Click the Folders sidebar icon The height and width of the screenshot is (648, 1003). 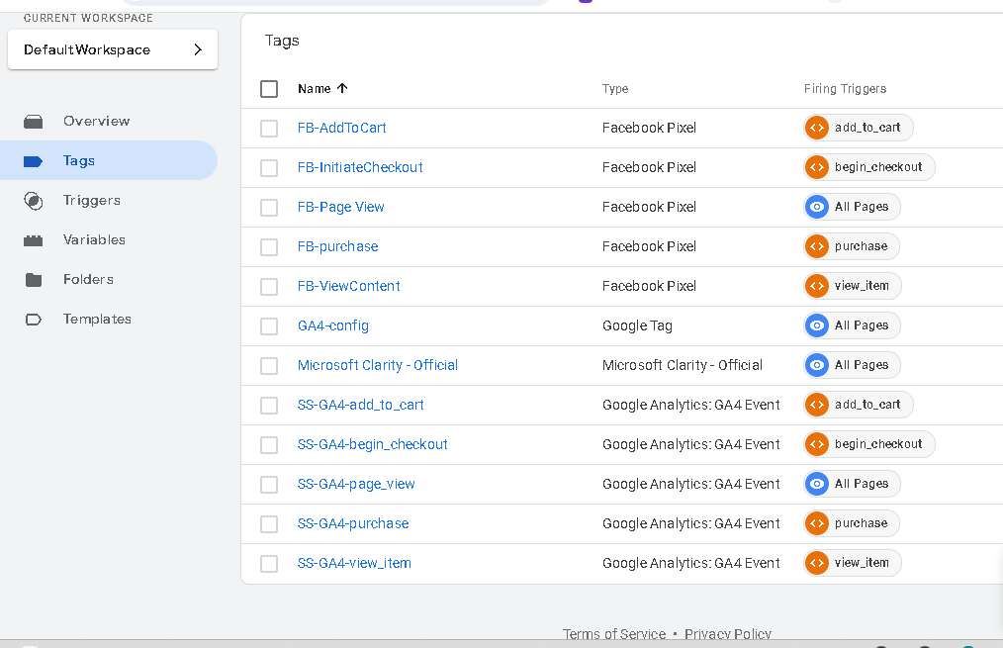pyautogui.click(x=34, y=280)
